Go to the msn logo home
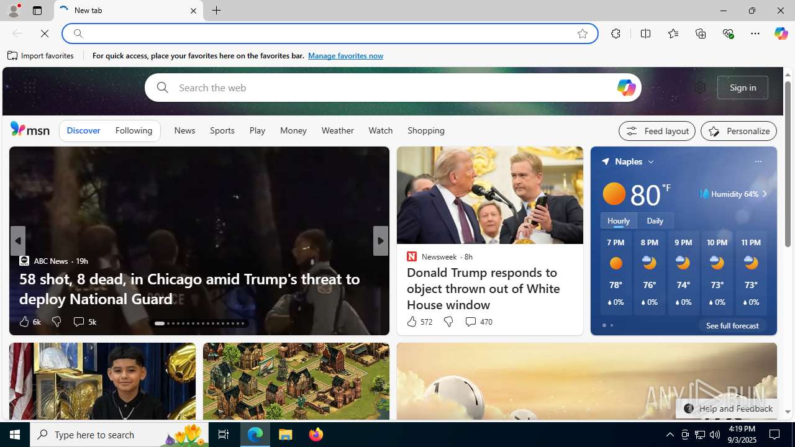 tap(30, 129)
